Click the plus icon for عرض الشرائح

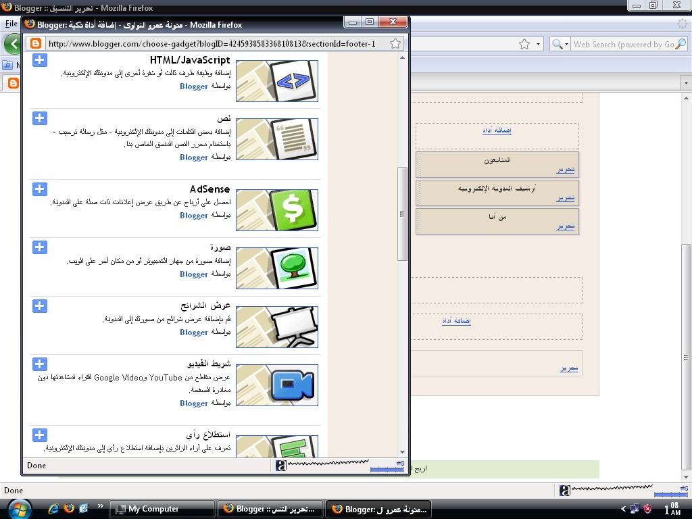[x=40, y=306]
